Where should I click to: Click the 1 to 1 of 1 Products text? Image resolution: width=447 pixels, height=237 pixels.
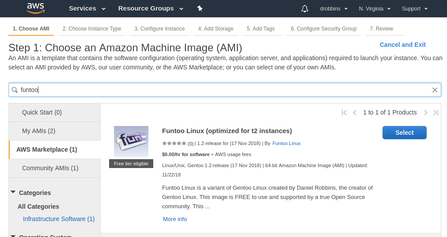click(x=390, y=112)
